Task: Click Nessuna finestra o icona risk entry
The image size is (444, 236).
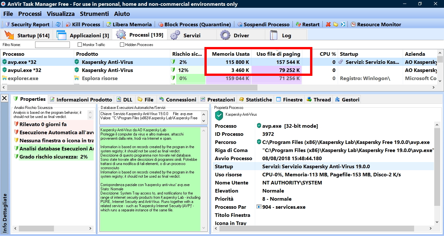Action: pos(54,140)
